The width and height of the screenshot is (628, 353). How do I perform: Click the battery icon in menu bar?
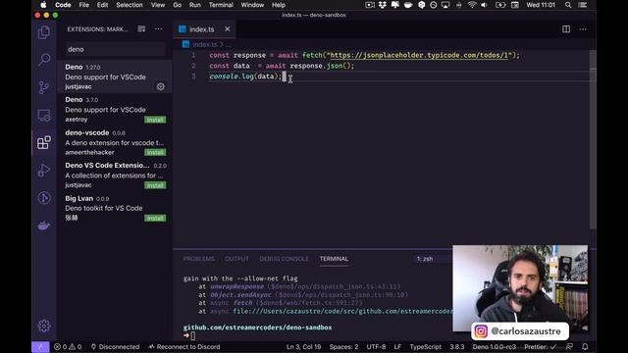tap(500, 5)
